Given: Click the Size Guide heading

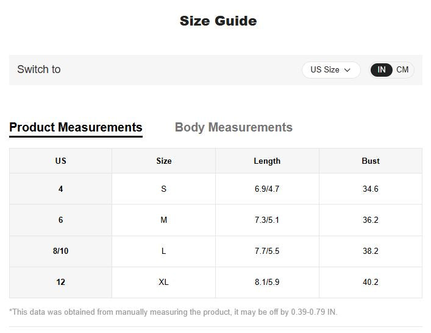Looking at the screenshot, I should pyautogui.click(x=218, y=21).
